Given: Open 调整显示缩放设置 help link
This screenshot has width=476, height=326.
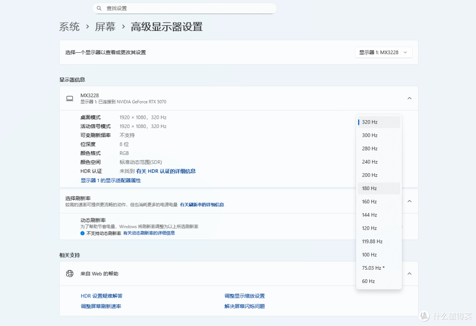Looking at the screenshot, I should (245, 296).
